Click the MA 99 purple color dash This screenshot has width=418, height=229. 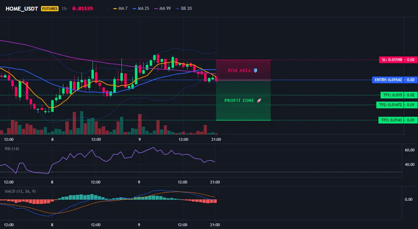pyautogui.click(x=156, y=8)
